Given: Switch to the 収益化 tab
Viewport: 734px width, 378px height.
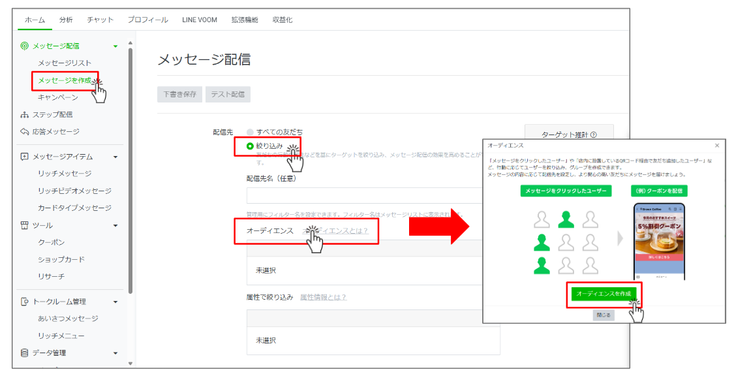Looking at the screenshot, I should point(283,20).
